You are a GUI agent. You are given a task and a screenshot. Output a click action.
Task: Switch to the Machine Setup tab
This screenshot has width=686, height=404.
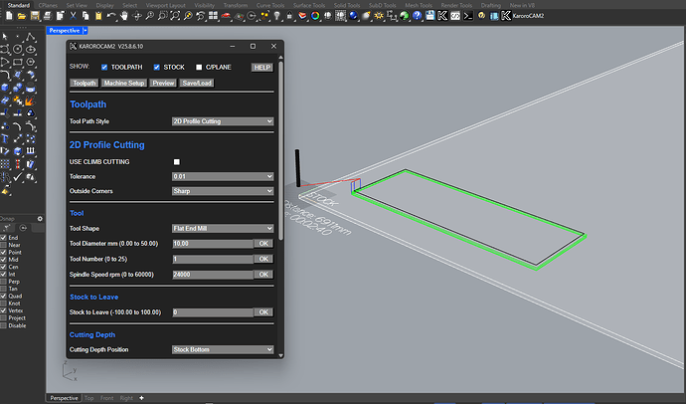123,83
